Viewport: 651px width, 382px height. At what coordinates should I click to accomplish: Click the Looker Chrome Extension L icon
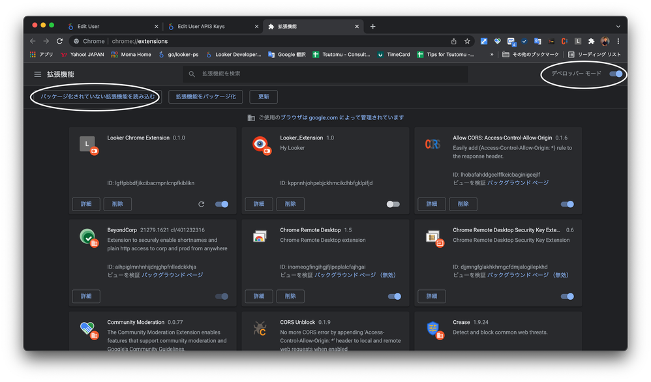[88, 144]
